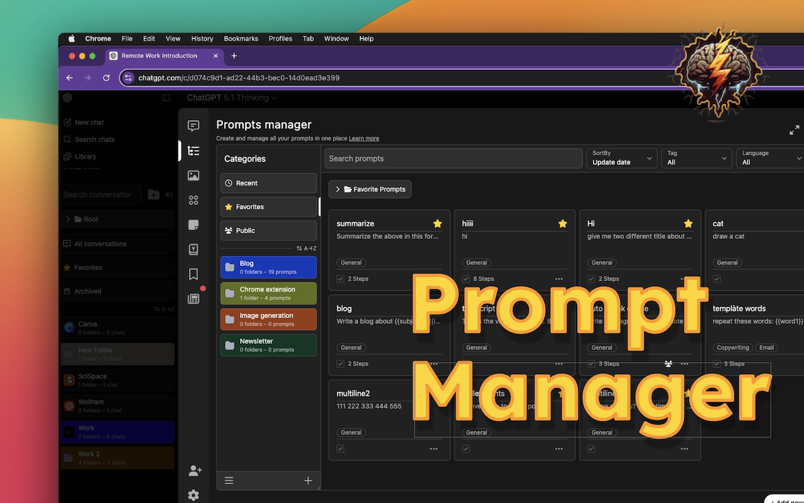This screenshot has height=503, width=804.
Task: Open the conversations chat icon in the manager sidebar
Action: [193, 126]
